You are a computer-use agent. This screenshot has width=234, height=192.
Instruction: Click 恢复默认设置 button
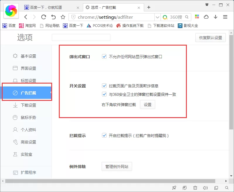[210, 38]
